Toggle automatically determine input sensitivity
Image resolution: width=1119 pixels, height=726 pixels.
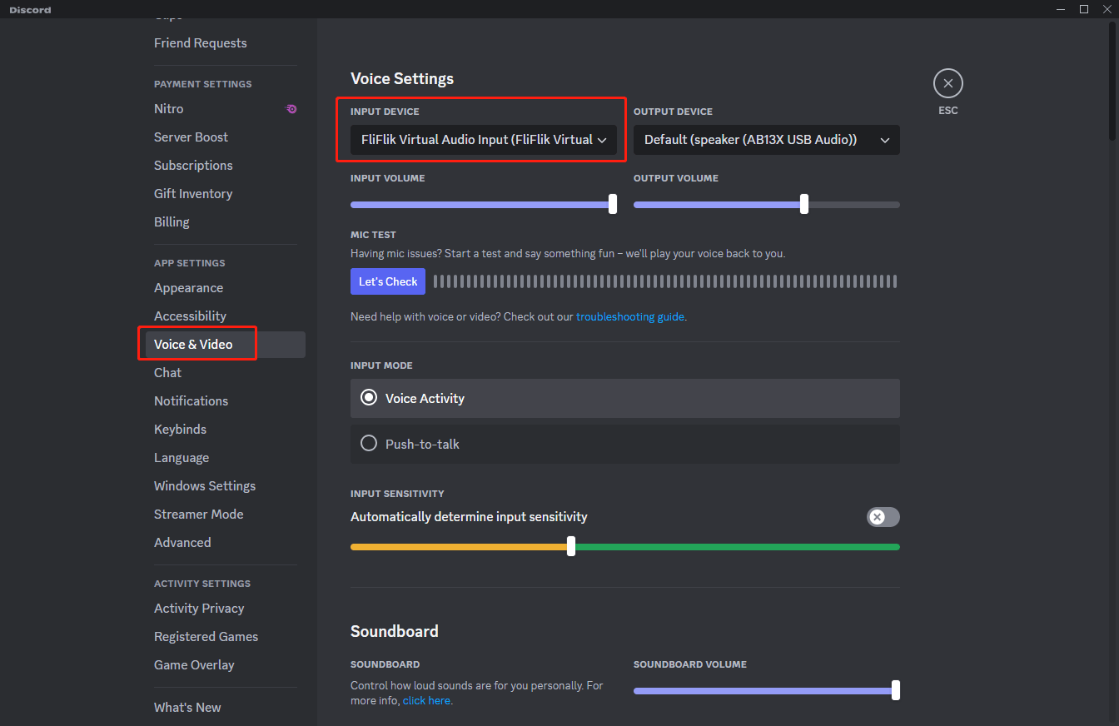tap(883, 517)
